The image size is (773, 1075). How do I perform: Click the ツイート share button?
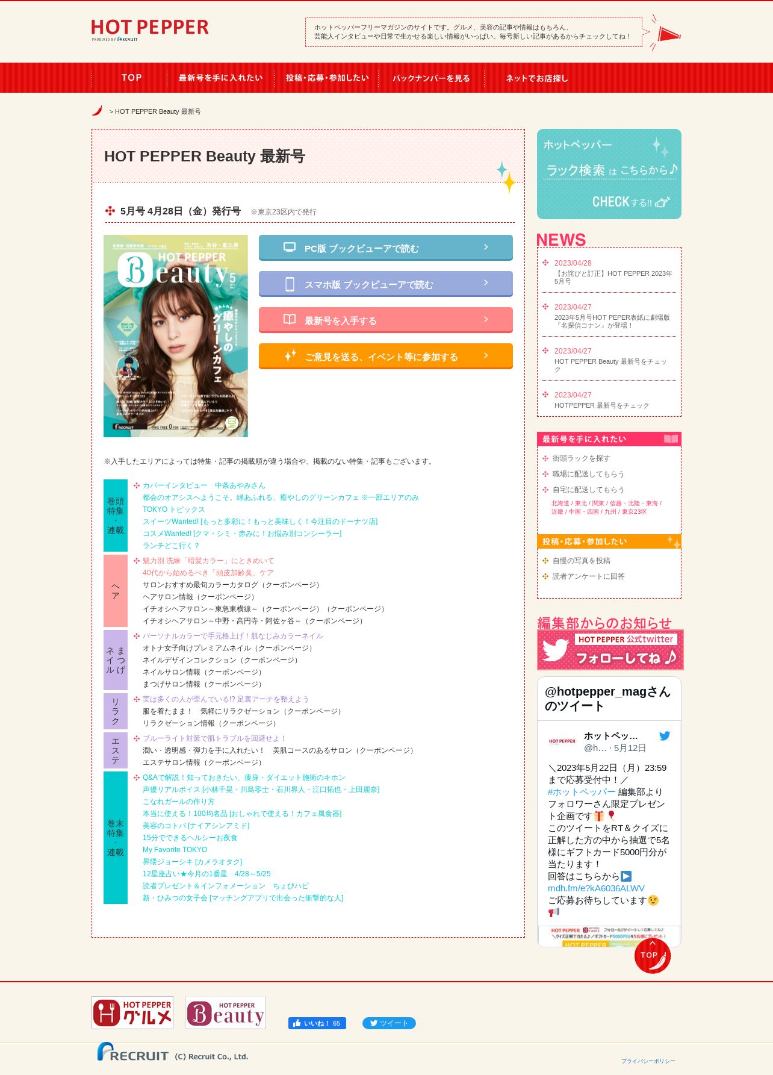[x=389, y=1023]
